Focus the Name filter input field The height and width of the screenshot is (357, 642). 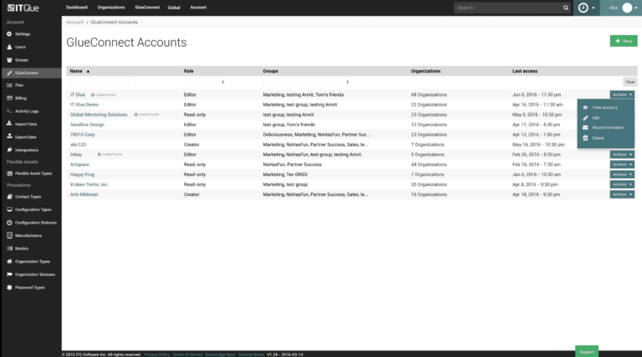(x=102, y=82)
